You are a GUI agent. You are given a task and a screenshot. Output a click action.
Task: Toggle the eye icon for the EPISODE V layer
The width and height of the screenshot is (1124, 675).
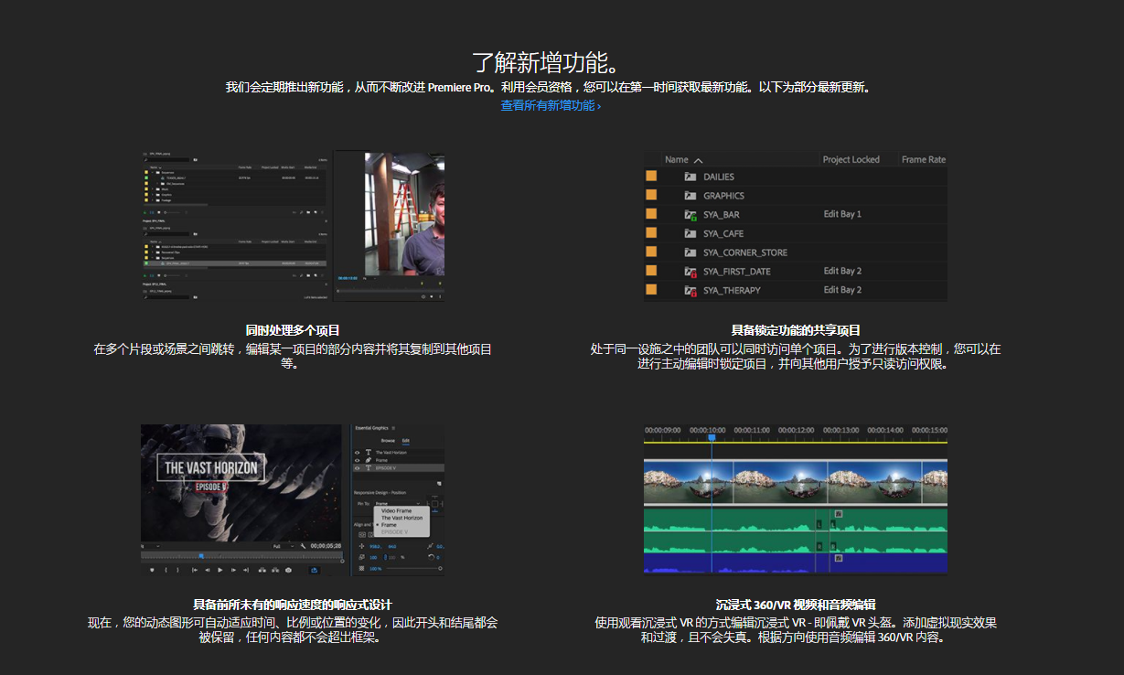358,468
